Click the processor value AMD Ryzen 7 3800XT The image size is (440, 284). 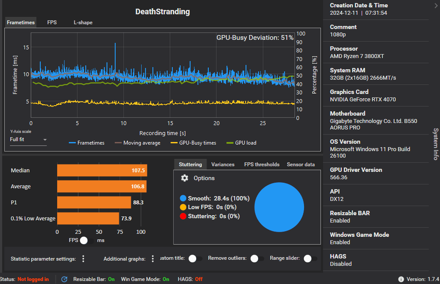(357, 56)
